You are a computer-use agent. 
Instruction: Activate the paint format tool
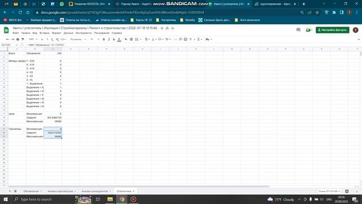coord(23,39)
